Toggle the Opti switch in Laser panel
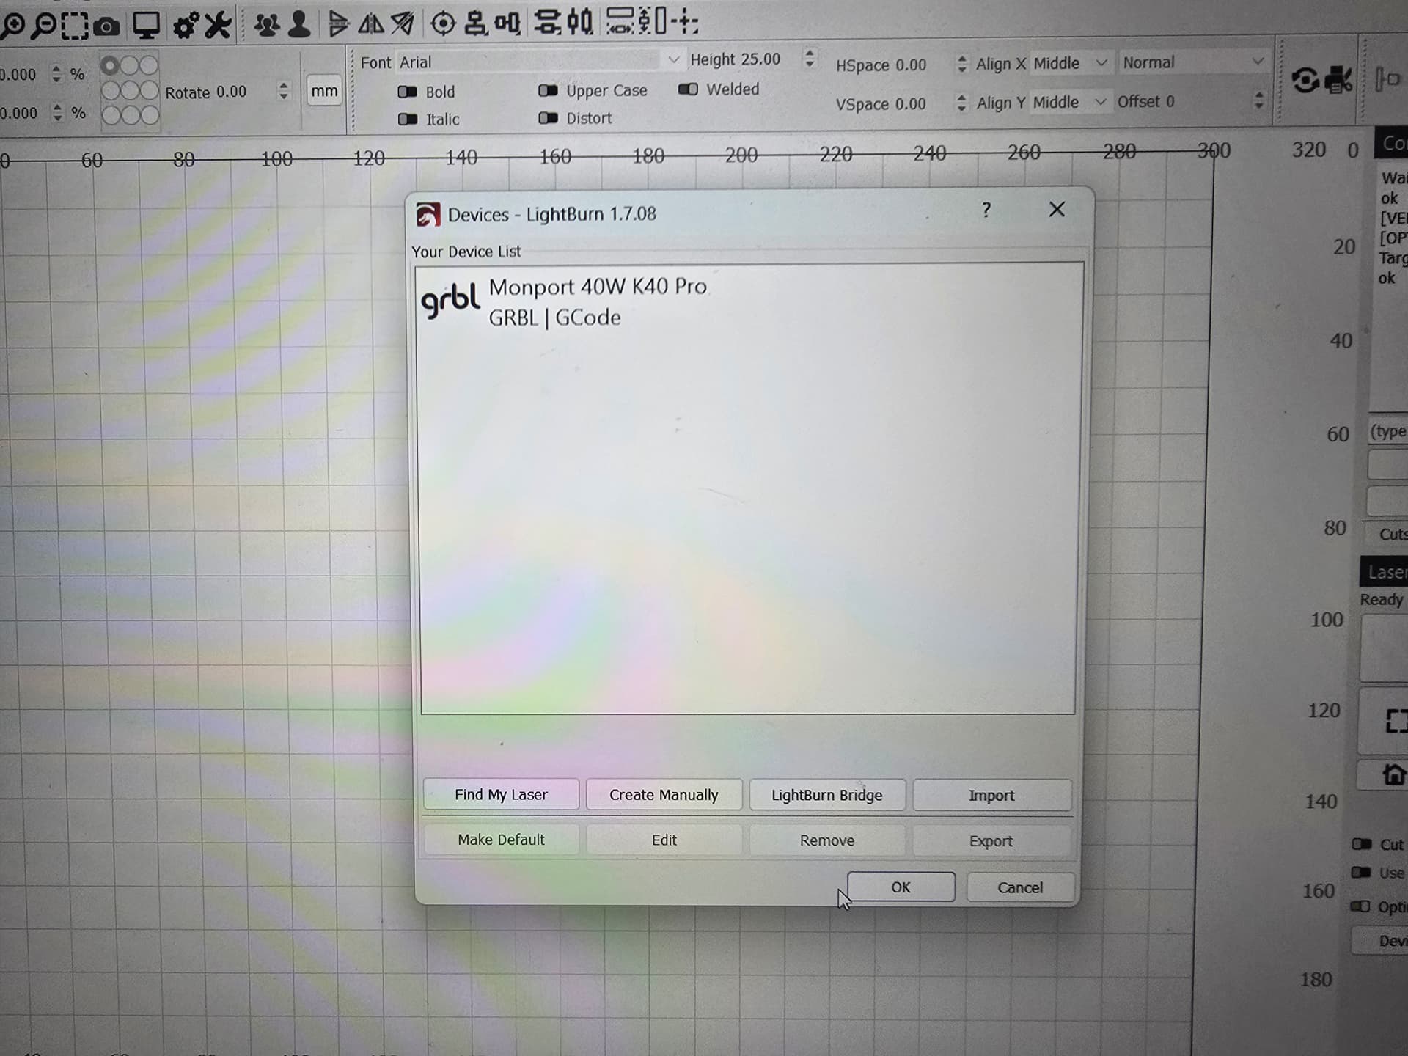Image resolution: width=1408 pixels, height=1056 pixels. (x=1360, y=907)
